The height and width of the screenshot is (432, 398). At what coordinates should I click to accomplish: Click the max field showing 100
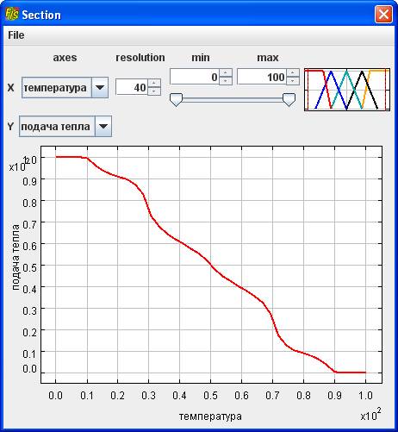[x=262, y=77]
